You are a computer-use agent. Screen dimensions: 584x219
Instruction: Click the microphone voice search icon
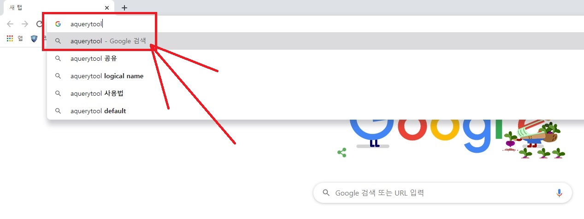[560, 193]
